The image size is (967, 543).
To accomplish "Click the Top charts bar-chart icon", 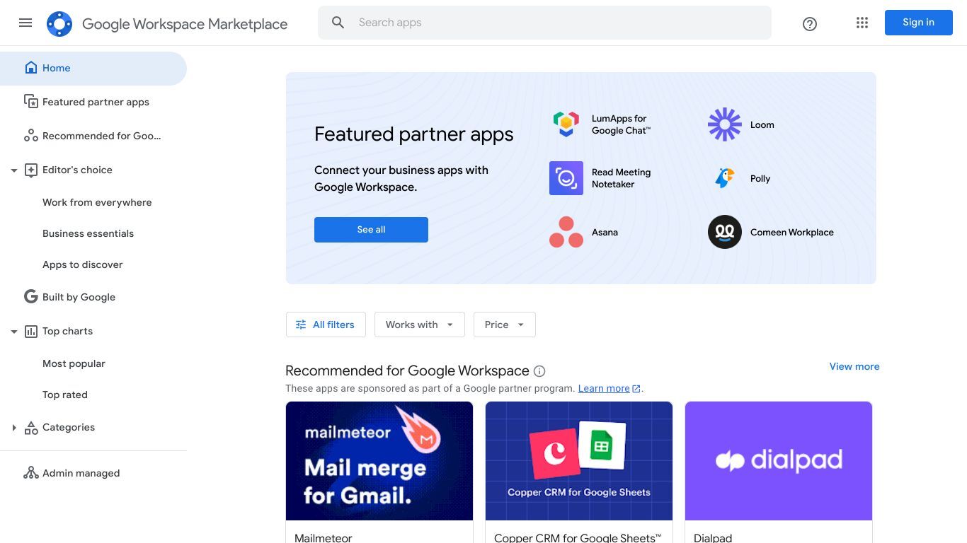I will click(x=31, y=331).
